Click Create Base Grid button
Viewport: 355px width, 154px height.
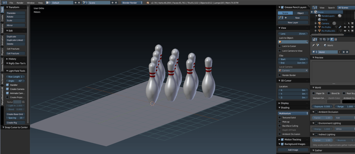(16, 114)
